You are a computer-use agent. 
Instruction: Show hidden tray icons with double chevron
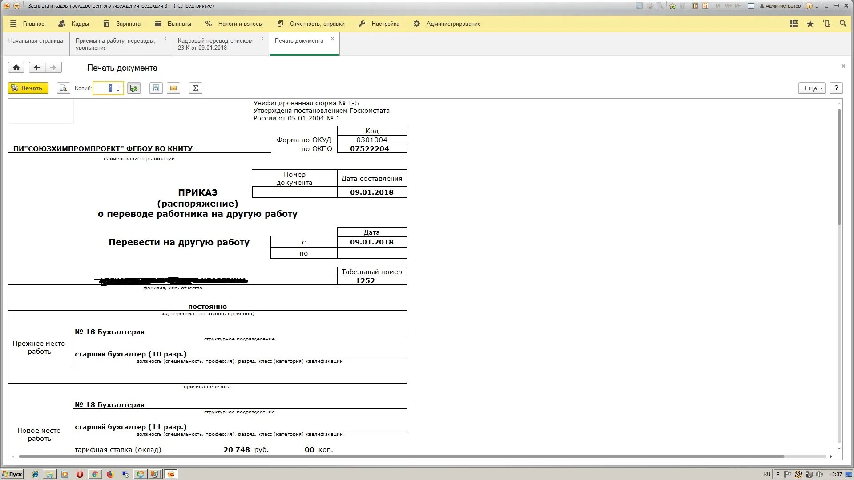coord(778,474)
